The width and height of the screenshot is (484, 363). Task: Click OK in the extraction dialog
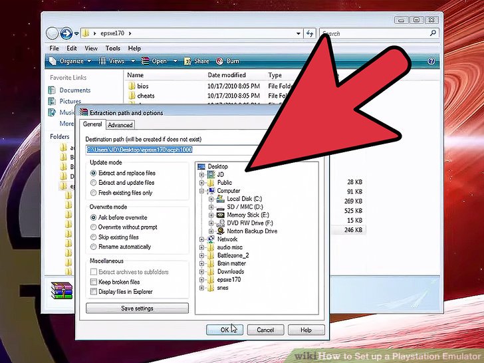click(x=225, y=330)
